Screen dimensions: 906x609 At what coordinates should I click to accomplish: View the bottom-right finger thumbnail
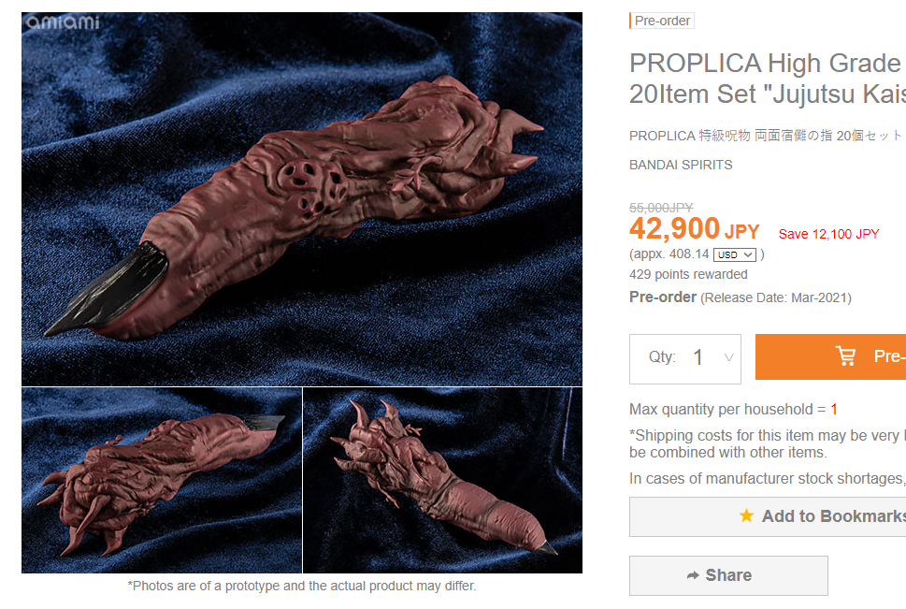442,480
